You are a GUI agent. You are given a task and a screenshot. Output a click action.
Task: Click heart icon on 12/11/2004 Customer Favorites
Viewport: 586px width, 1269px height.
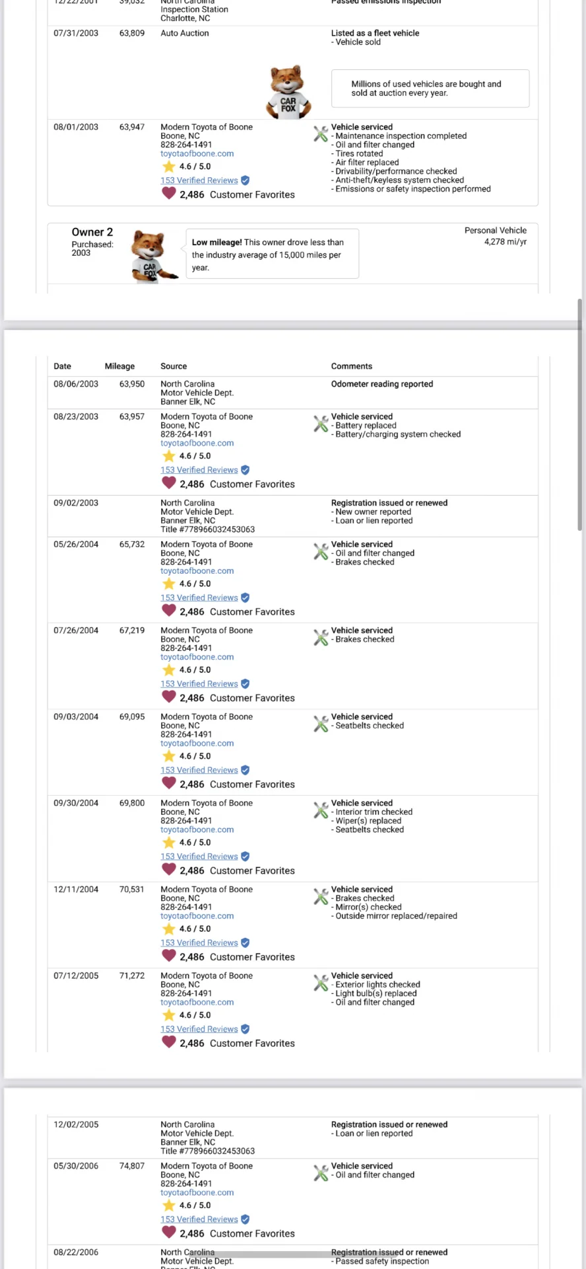169,956
